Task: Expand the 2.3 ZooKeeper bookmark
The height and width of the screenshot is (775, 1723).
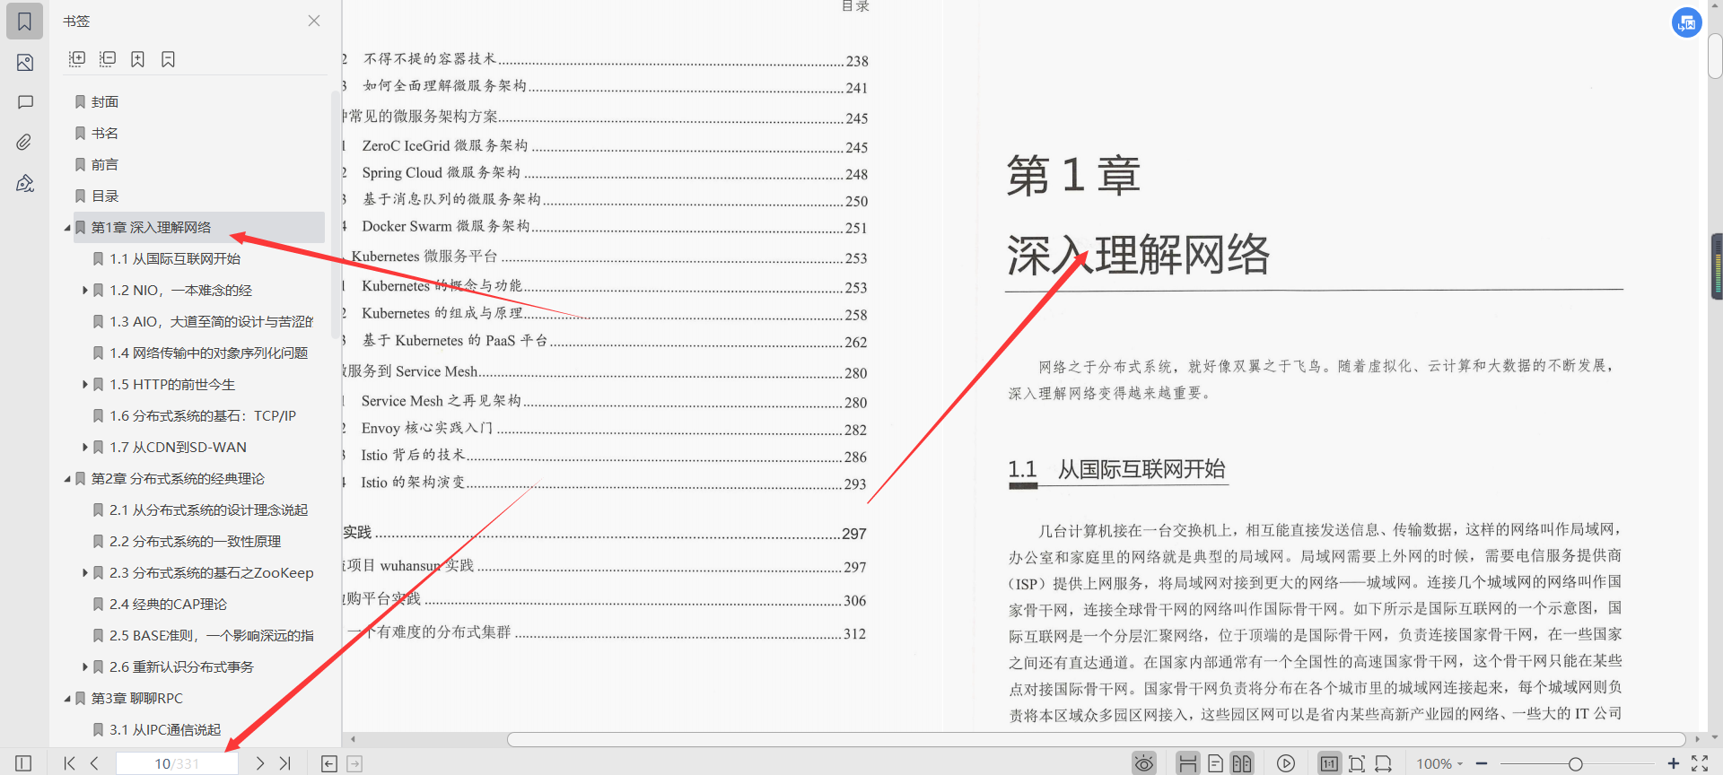Action: [x=85, y=573]
